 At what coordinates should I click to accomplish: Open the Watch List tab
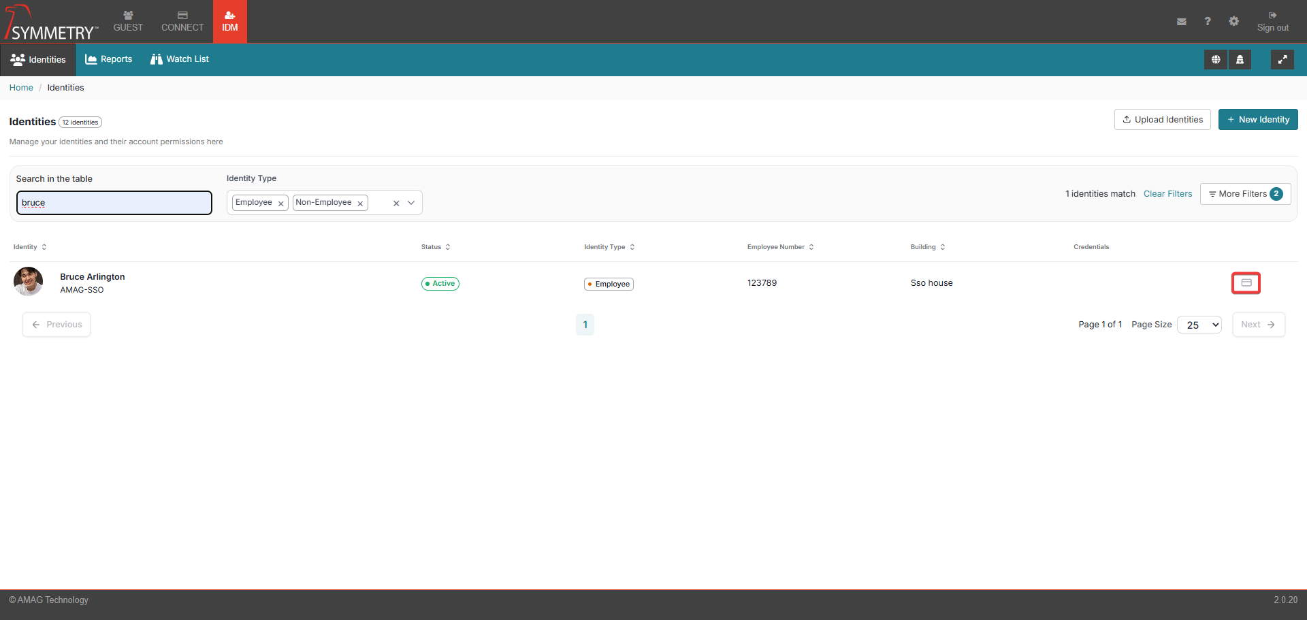click(180, 59)
